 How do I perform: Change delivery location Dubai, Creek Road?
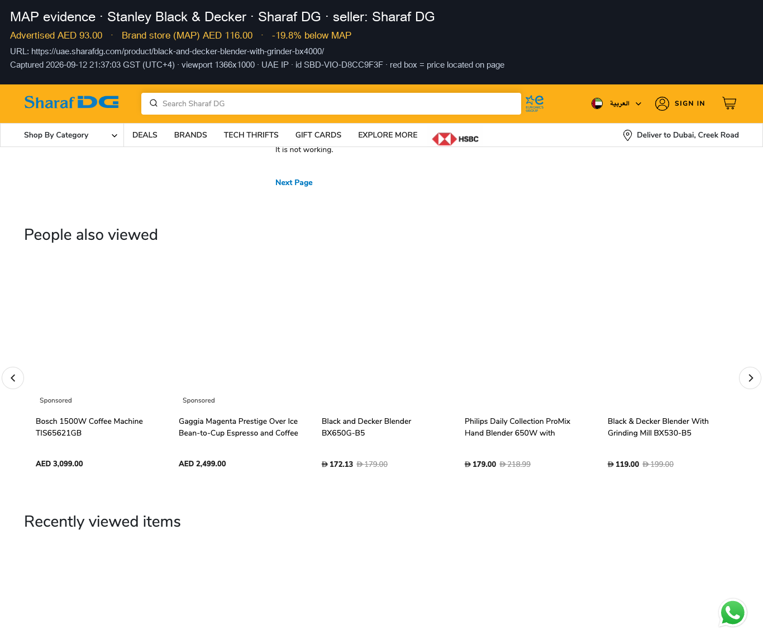tap(688, 135)
